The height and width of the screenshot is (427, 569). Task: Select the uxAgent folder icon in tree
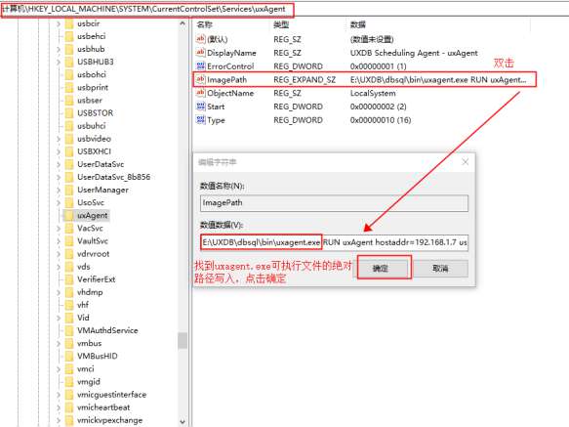pyautogui.click(x=69, y=216)
